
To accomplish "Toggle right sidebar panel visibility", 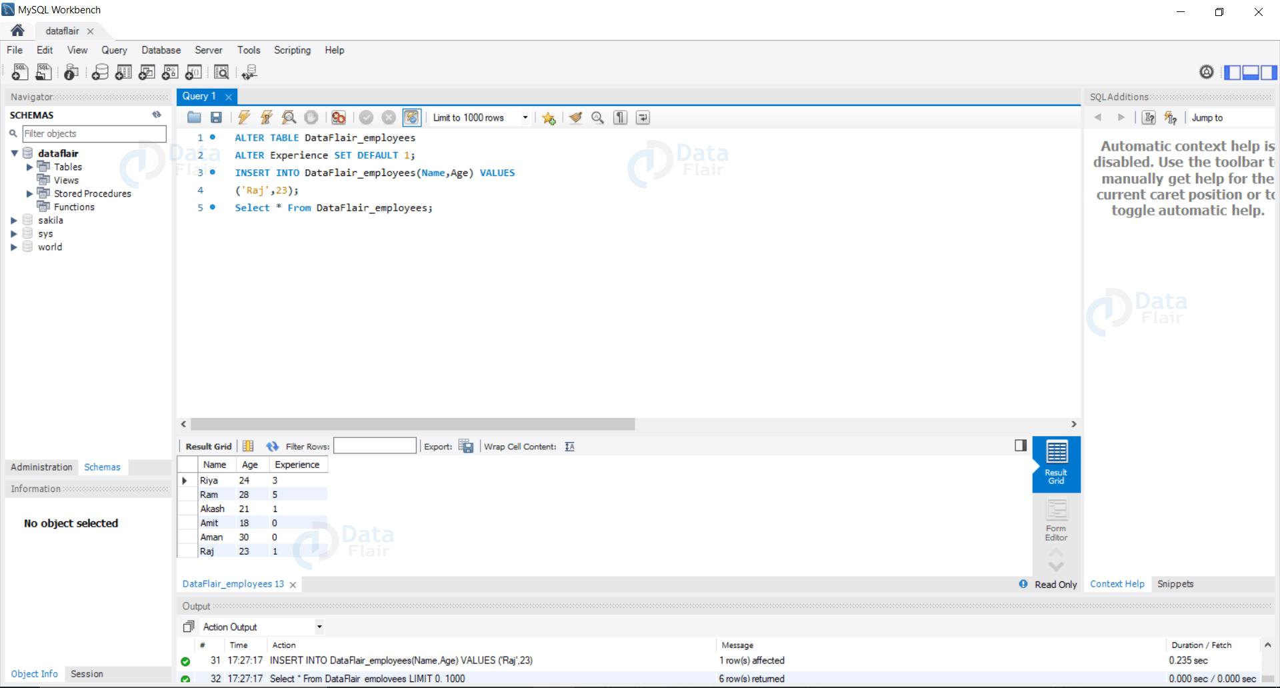I will (x=1269, y=72).
